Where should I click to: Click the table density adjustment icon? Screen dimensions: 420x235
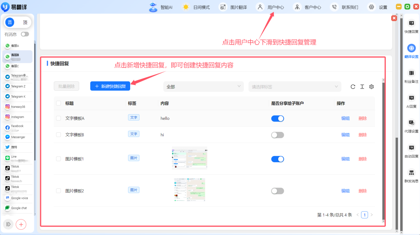(362, 87)
